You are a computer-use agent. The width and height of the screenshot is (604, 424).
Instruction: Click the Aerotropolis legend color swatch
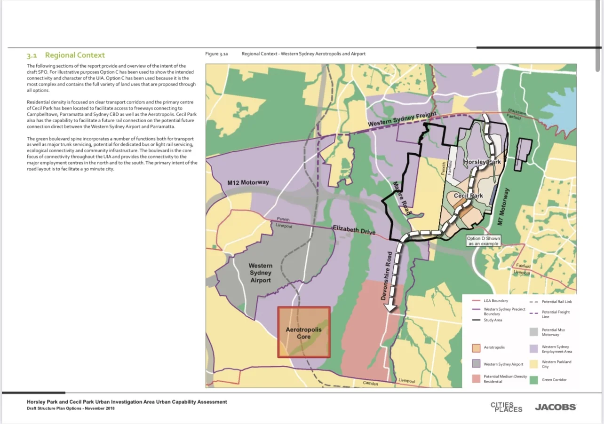(476, 348)
